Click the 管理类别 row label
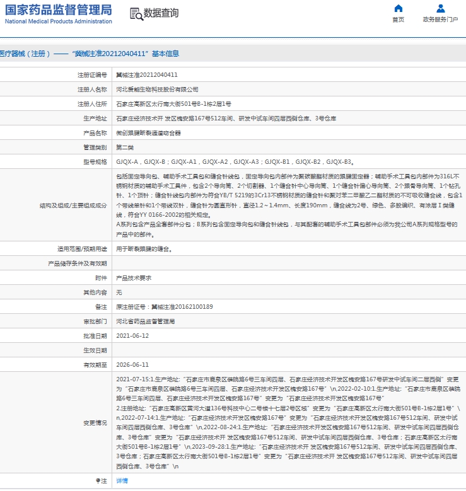466x491 pixels. (95, 147)
